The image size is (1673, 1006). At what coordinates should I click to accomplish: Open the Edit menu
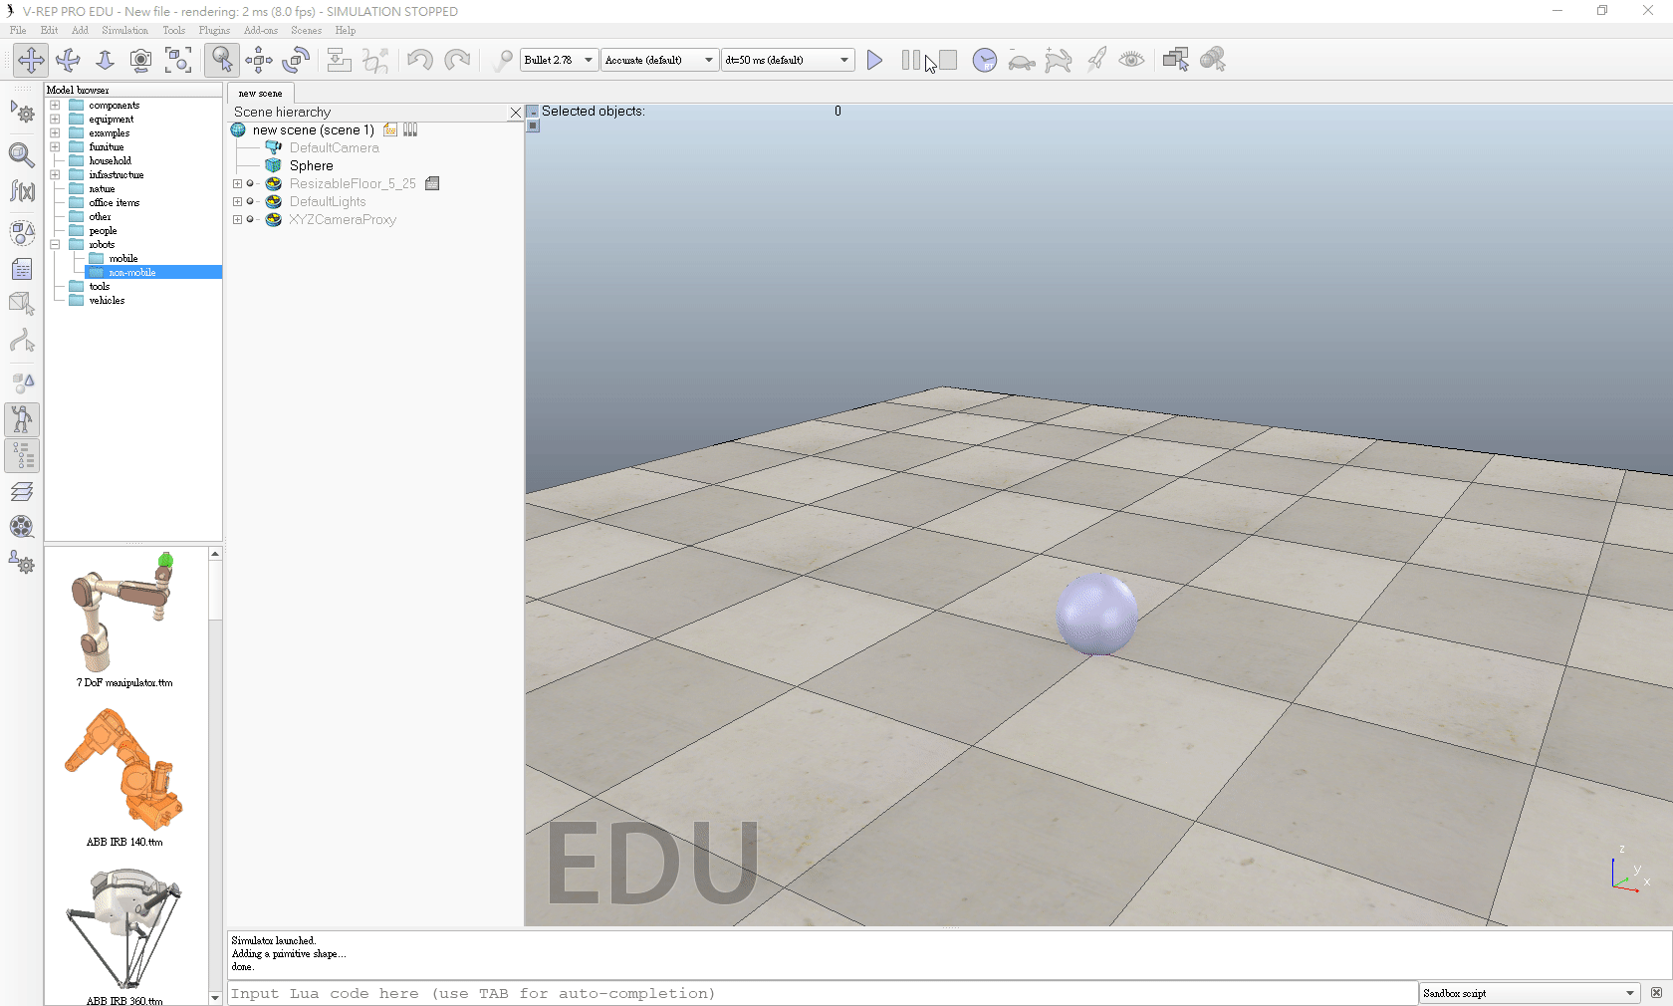click(x=49, y=30)
